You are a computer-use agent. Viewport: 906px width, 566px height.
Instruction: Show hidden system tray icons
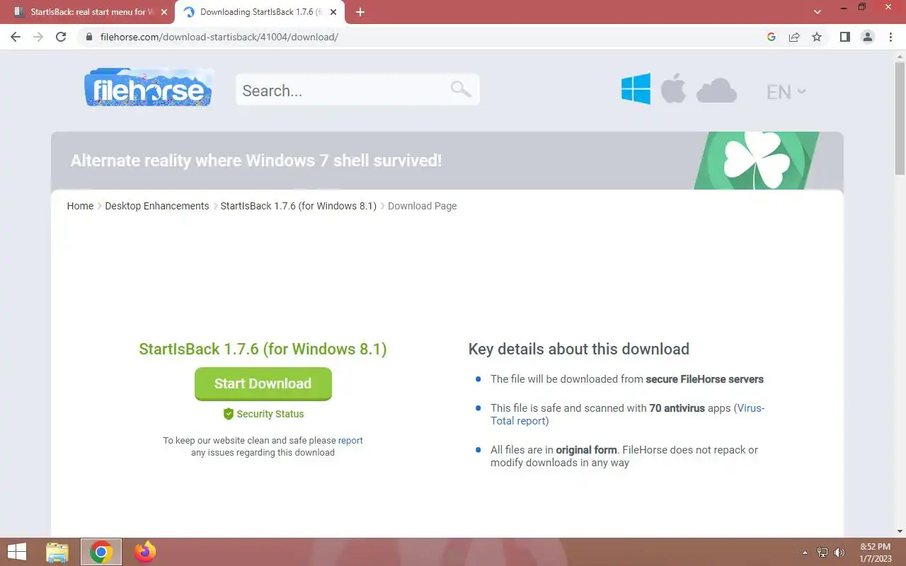[x=805, y=553]
